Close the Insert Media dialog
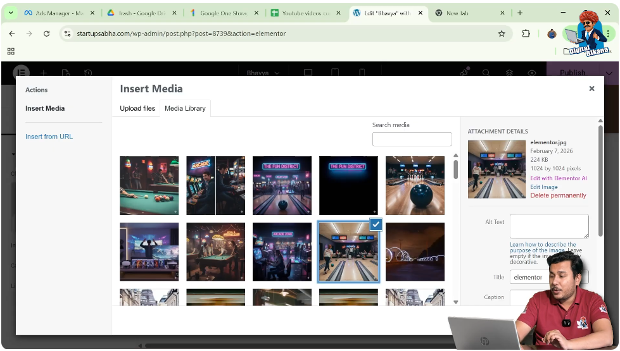 pos(592,89)
